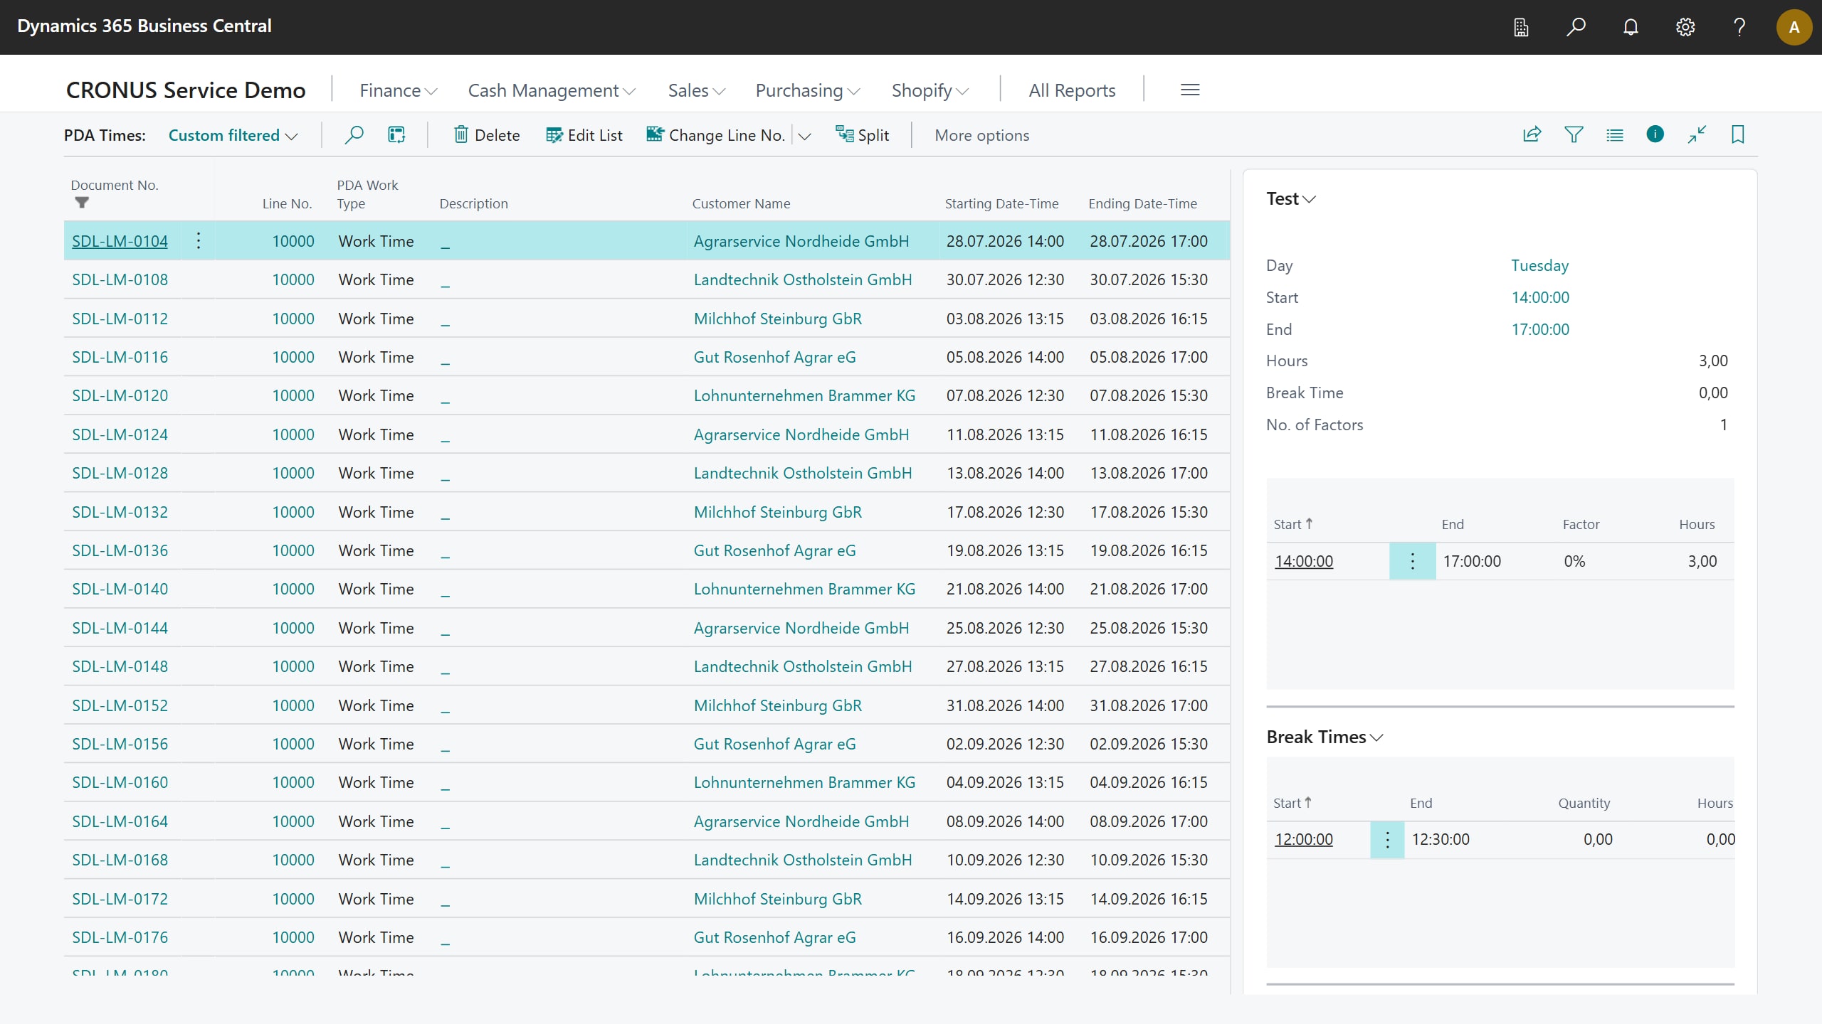Screen dimensions: 1822x1024
Task: Expand the Sales menu
Action: [697, 90]
